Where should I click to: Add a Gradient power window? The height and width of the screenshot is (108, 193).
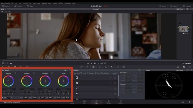pyautogui.click(x=106, y=73)
